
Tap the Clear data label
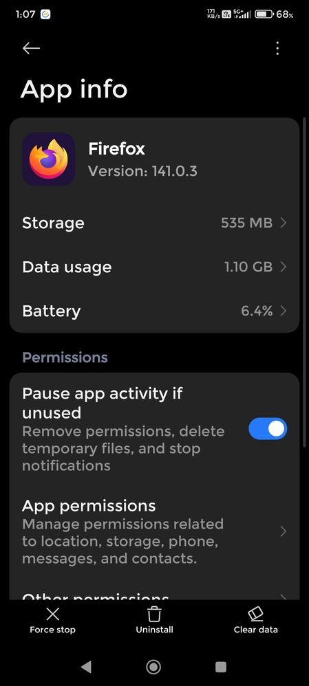(255, 630)
